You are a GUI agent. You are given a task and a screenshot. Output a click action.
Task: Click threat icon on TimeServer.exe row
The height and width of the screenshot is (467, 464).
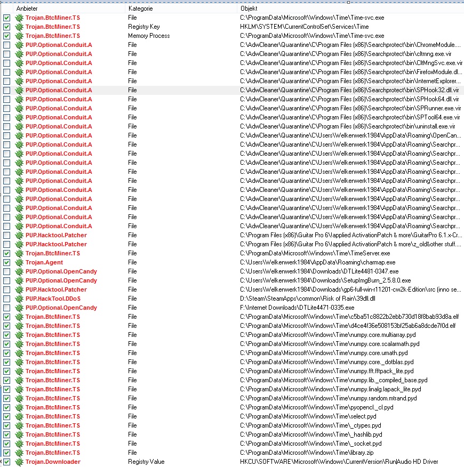(19, 253)
